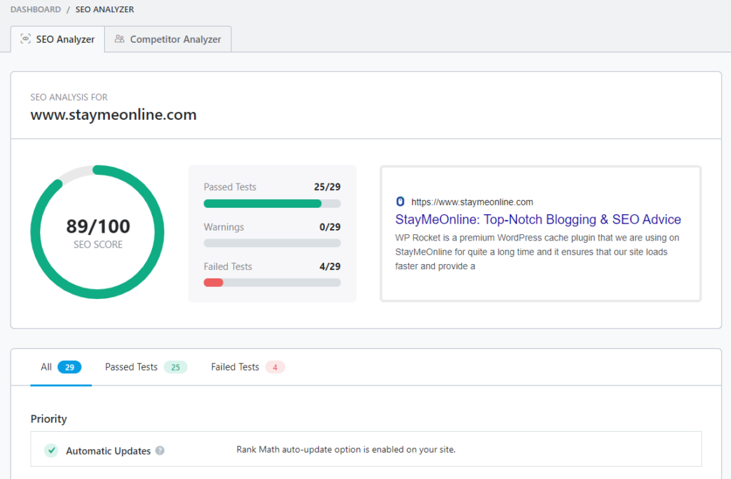731x479 pixels.
Task: Click the SEO Analyzer tab eye icon
Action: tap(26, 39)
